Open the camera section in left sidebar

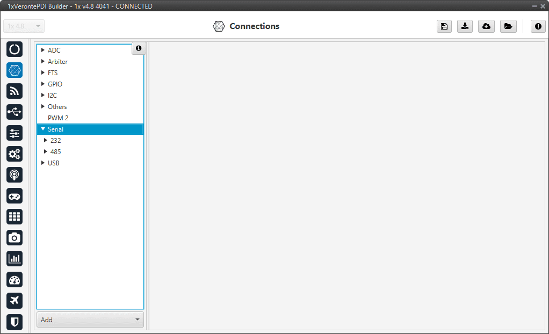click(15, 237)
